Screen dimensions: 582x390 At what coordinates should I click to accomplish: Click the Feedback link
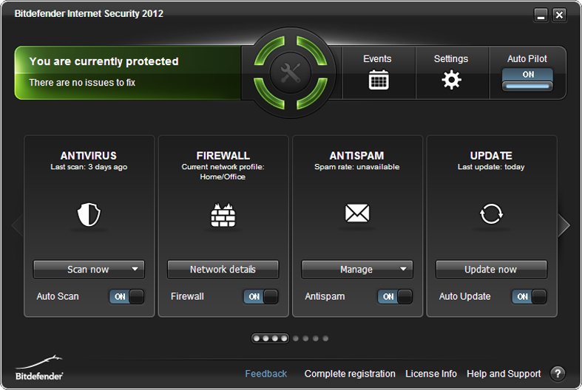(x=266, y=374)
